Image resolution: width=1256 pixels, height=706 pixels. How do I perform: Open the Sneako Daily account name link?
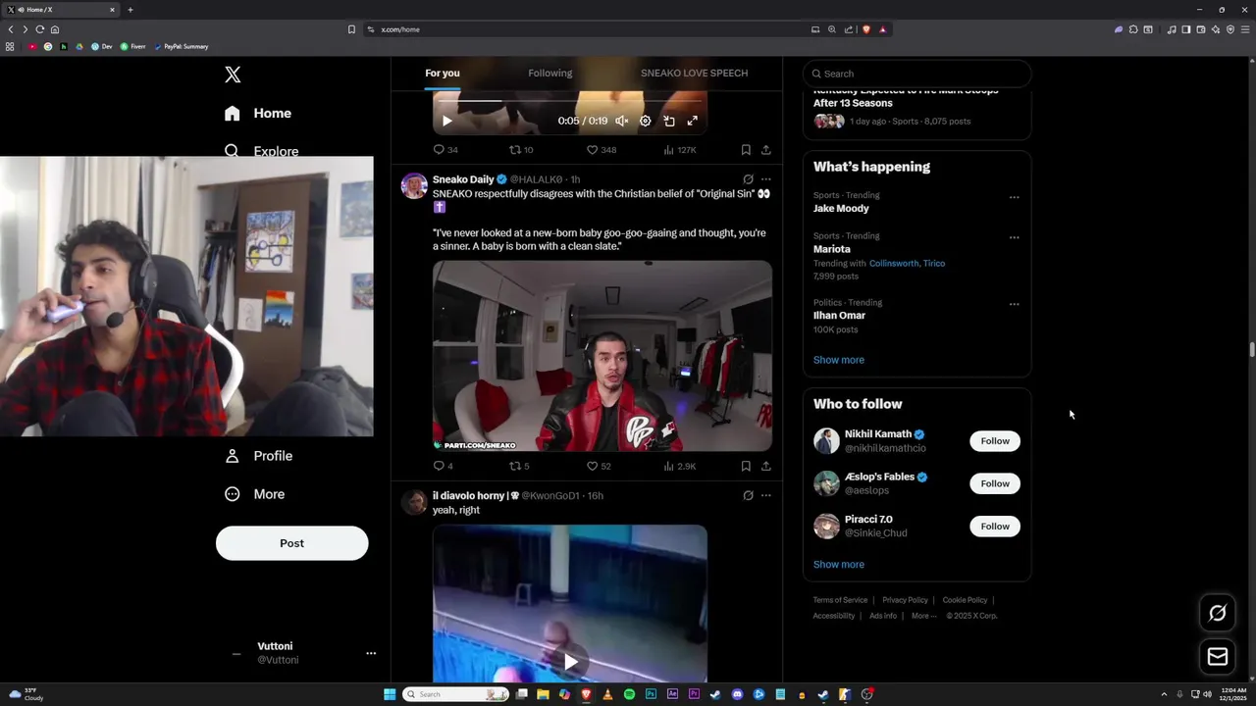(x=463, y=179)
